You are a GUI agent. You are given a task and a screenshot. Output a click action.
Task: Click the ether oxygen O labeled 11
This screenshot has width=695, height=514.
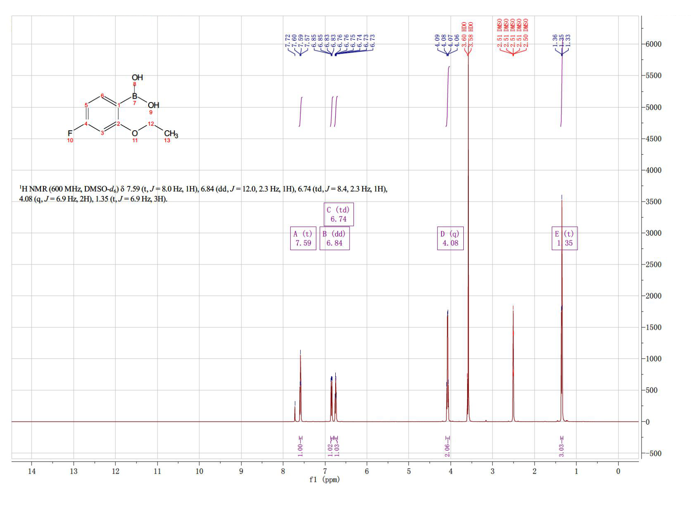coord(135,133)
